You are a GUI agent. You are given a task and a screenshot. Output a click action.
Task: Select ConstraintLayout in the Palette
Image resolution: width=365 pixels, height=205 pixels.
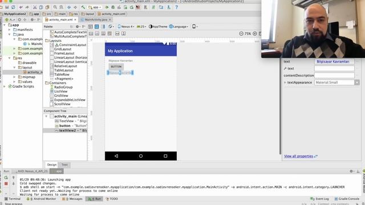click(70, 44)
